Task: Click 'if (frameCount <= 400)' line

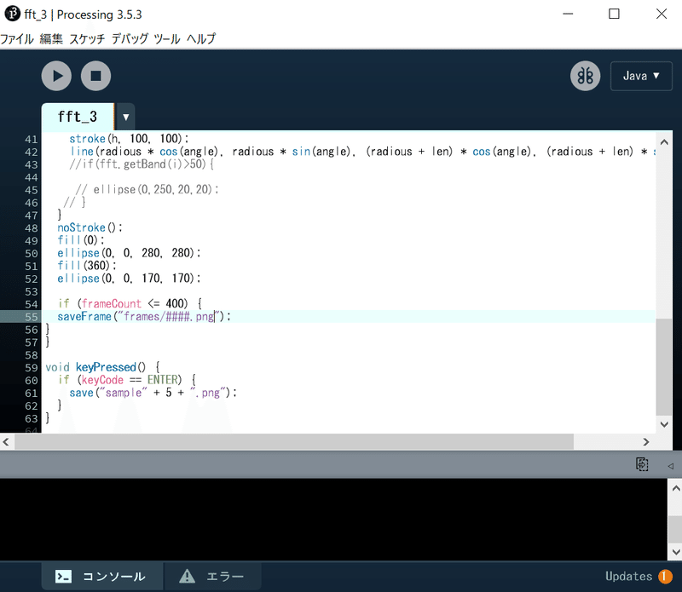Action: [130, 303]
